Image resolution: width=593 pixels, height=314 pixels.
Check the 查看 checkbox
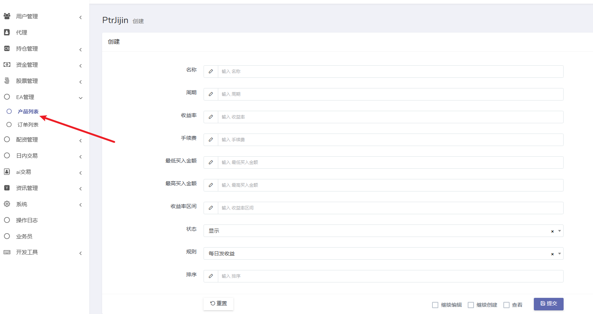506,305
